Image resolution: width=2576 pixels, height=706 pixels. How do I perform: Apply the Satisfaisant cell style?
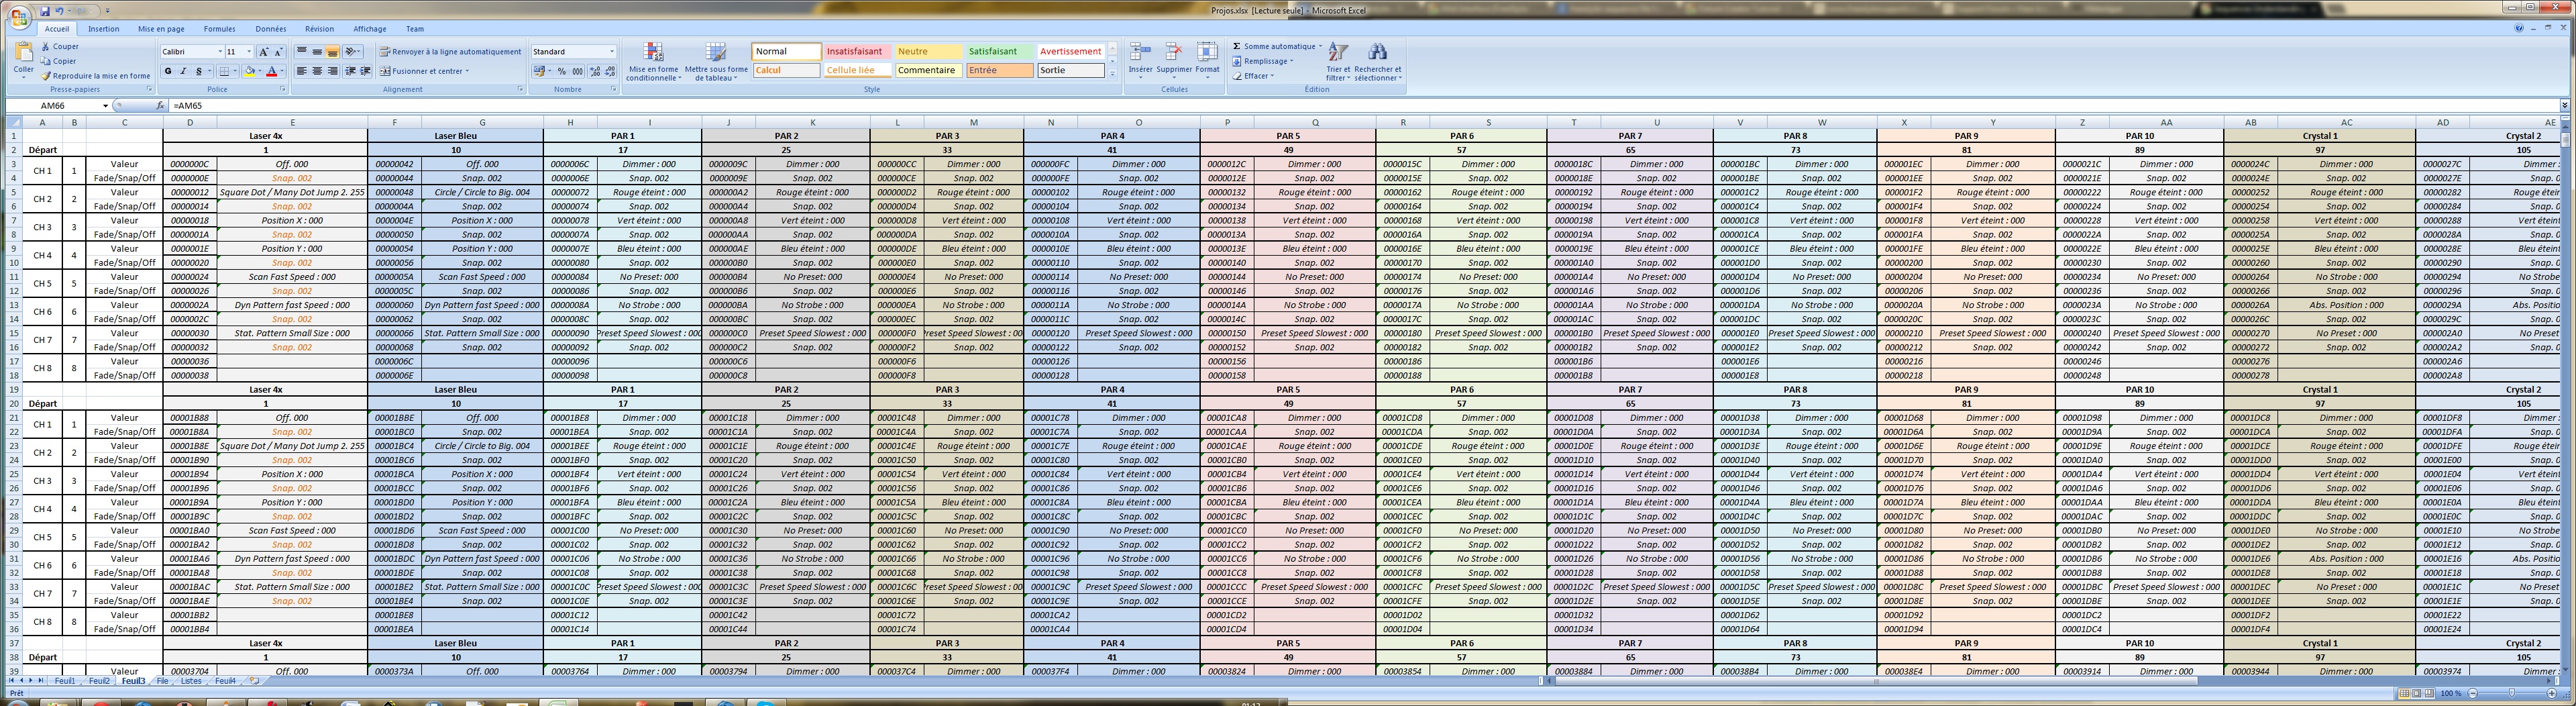[992, 51]
